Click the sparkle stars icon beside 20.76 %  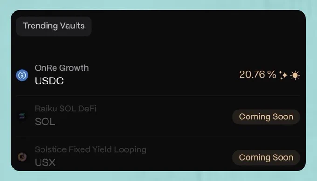tap(283, 75)
